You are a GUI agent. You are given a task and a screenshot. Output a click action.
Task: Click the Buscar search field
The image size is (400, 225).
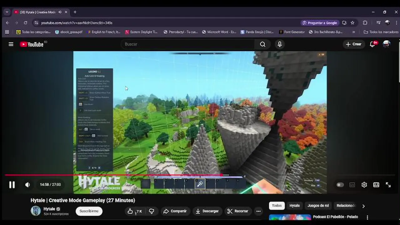coord(188,44)
